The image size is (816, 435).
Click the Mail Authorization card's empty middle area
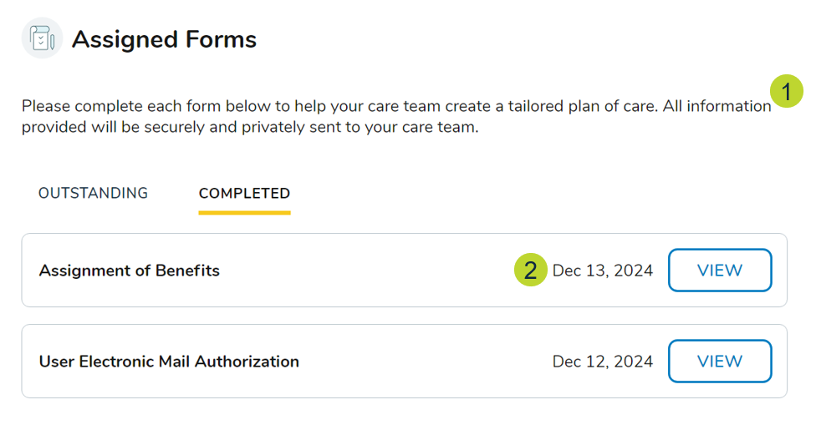click(x=418, y=362)
